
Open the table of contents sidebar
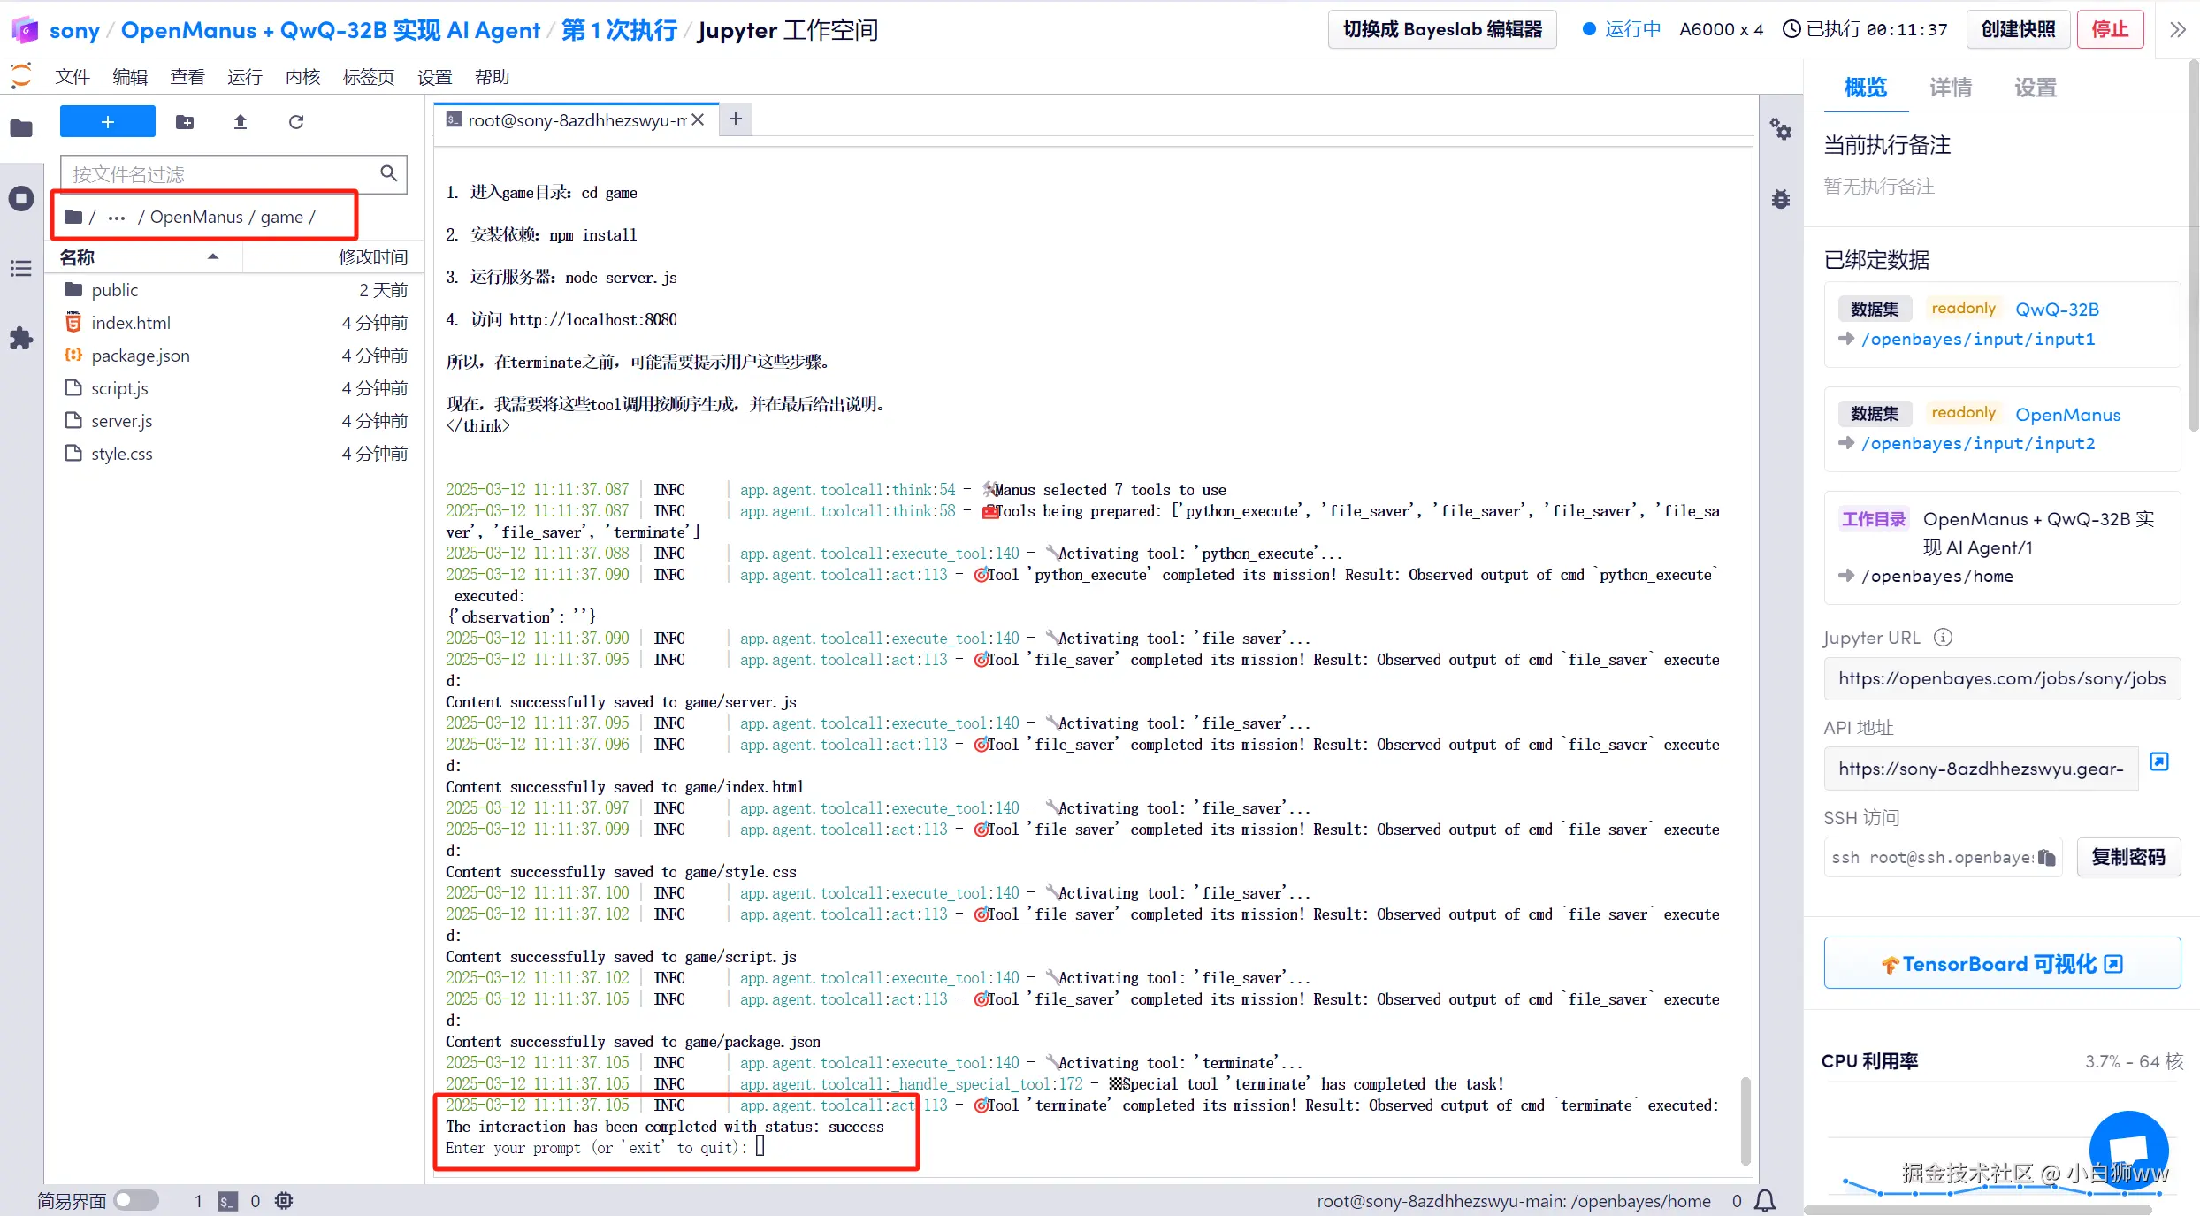tap(21, 268)
